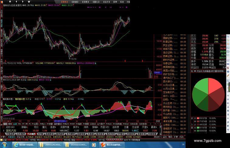The height and width of the screenshot is (148, 230).
Task: Click the move/crosshair arrows icon in right toolbar
Action: tap(228, 72)
